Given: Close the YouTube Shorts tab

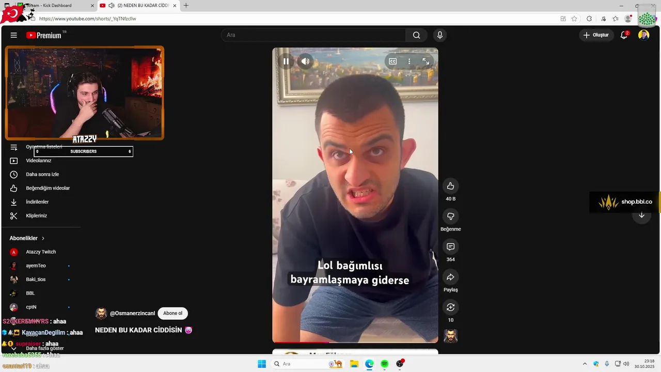Looking at the screenshot, I should pos(175,6).
